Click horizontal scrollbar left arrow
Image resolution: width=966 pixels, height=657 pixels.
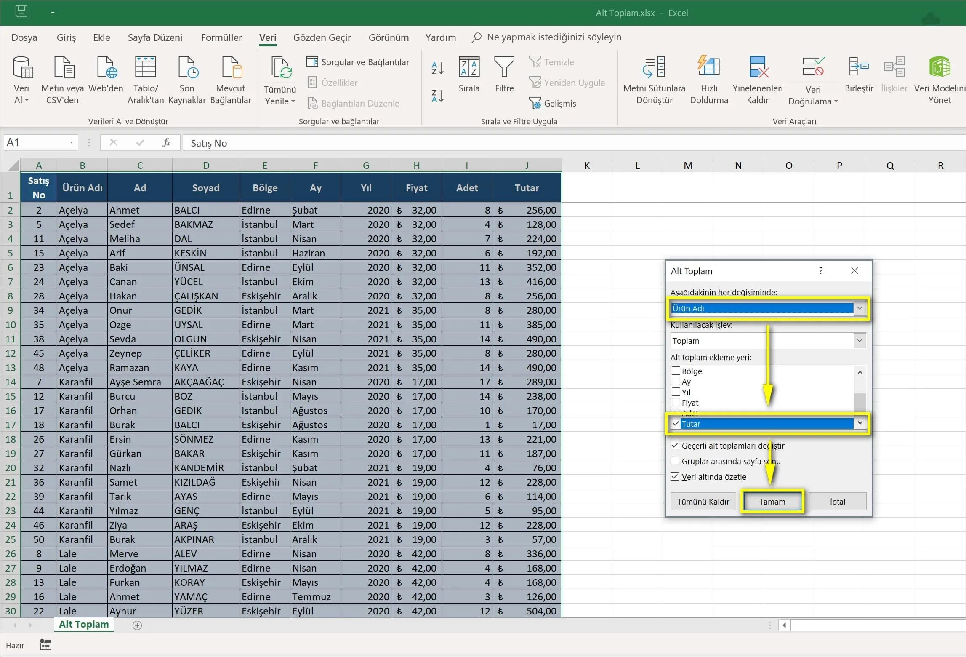click(x=784, y=625)
